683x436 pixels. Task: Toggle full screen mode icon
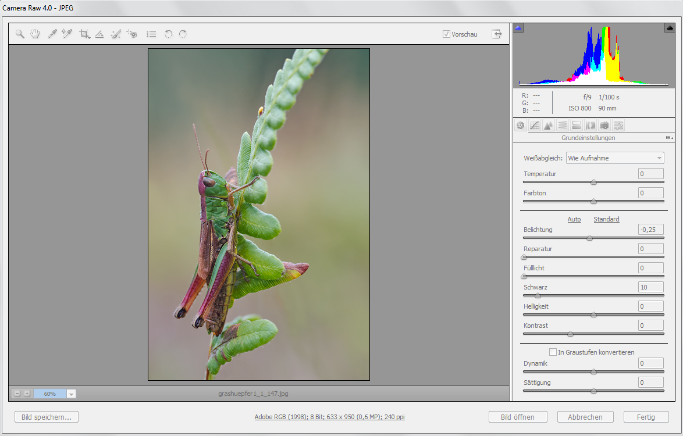[x=496, y=34]
